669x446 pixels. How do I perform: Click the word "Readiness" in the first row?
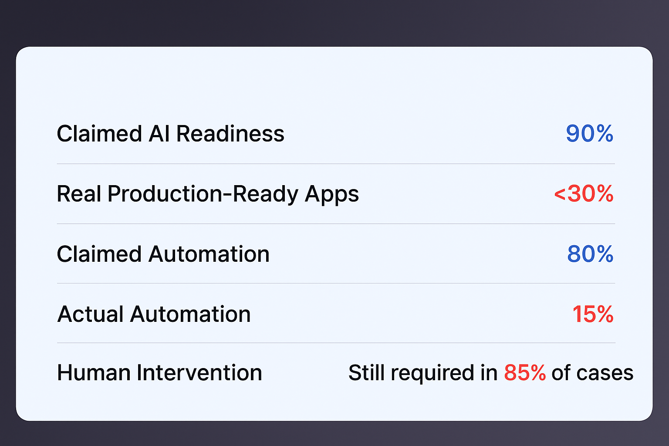coord(230,134)
